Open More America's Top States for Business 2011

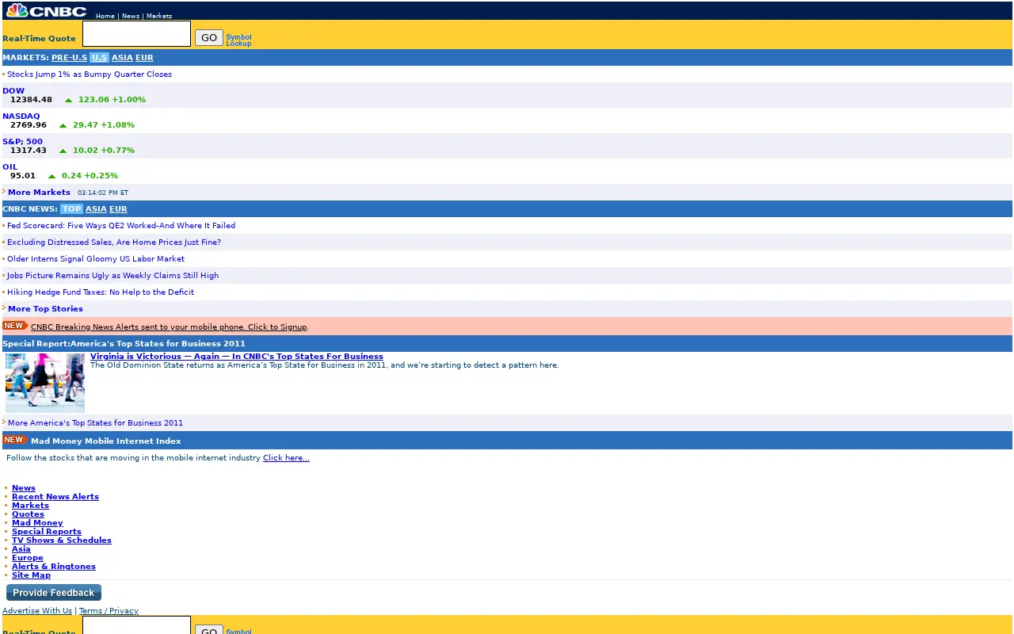pos(95,423)
